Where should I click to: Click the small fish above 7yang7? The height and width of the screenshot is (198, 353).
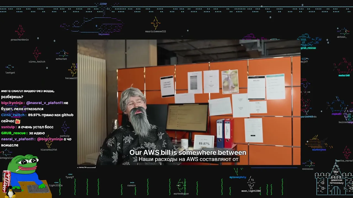(x=70, y=174)
